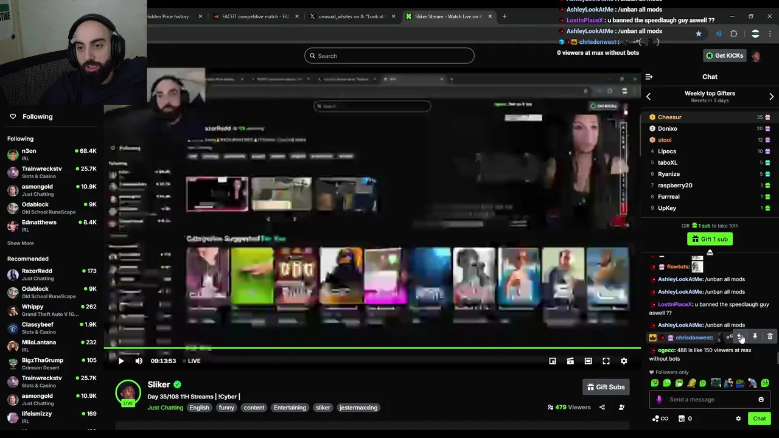Open chat settings gear icon
The image size is (779, 438).
pyautogui.click(x=738, y=419)
